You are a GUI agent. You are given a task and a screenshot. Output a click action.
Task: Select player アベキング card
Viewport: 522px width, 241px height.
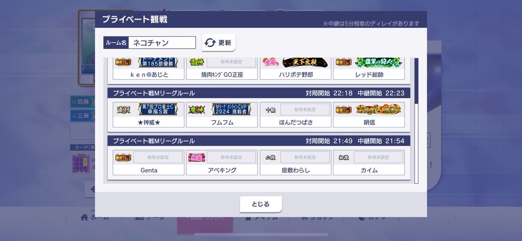[x=222, y=163]
